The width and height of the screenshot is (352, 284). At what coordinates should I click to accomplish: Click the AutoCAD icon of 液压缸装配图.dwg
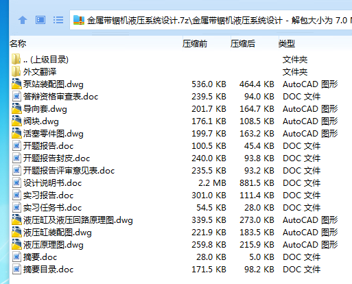point(16,232)
